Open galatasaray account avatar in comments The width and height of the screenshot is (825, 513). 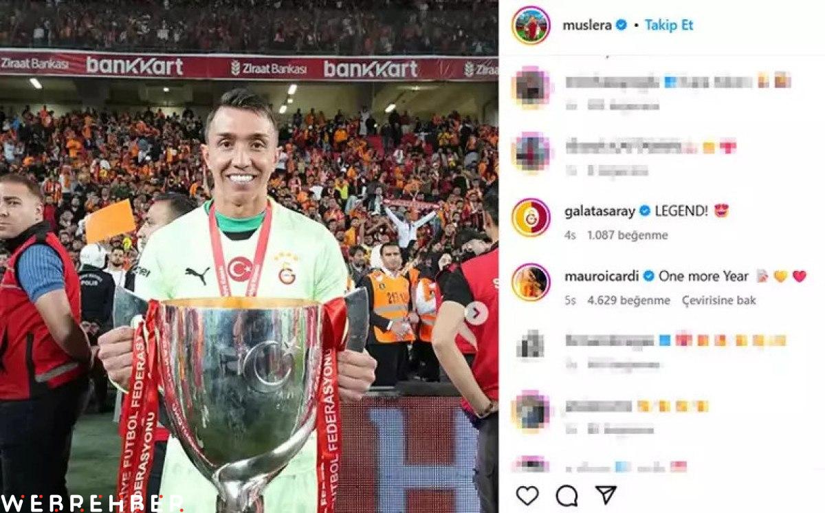[531, 217]
